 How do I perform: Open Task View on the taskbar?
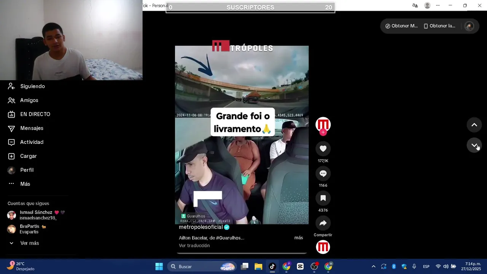[245, 266]
